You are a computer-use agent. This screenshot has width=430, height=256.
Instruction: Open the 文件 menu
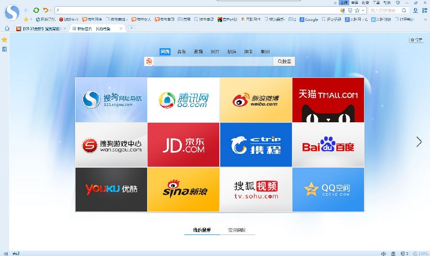tap(344, 2)
